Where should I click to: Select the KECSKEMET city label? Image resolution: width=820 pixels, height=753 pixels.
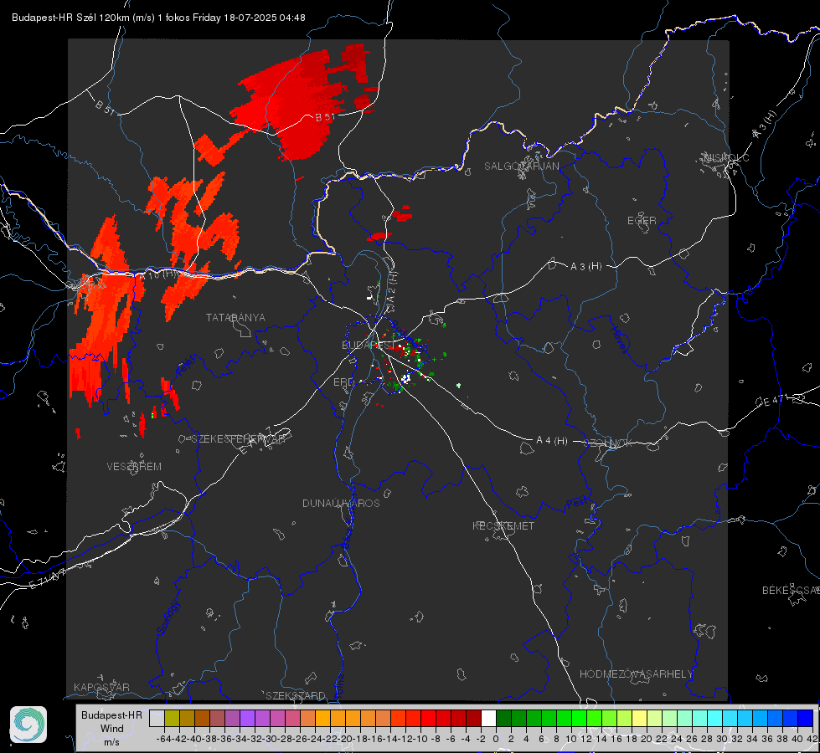(503, 525)
